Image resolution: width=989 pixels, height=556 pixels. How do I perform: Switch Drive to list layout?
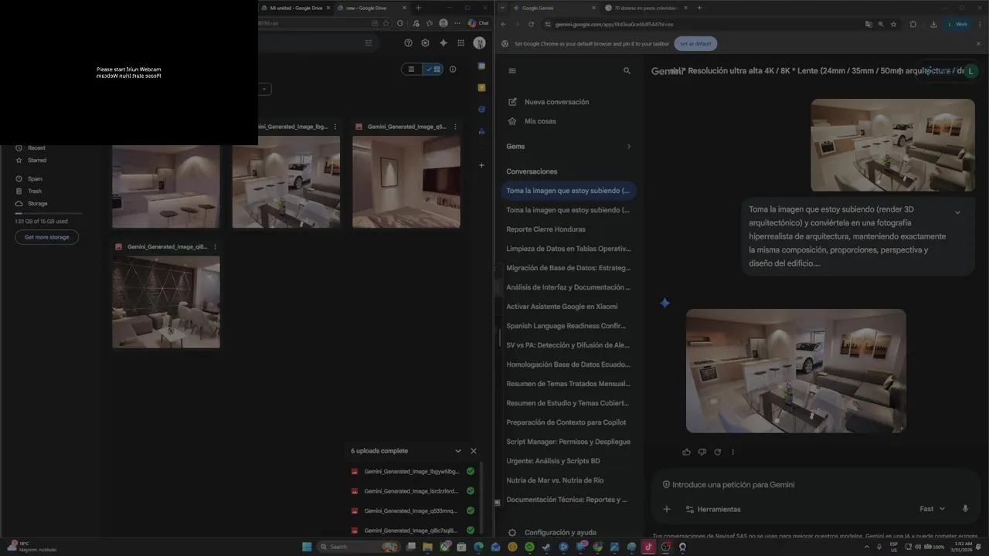tap(411, 69)
